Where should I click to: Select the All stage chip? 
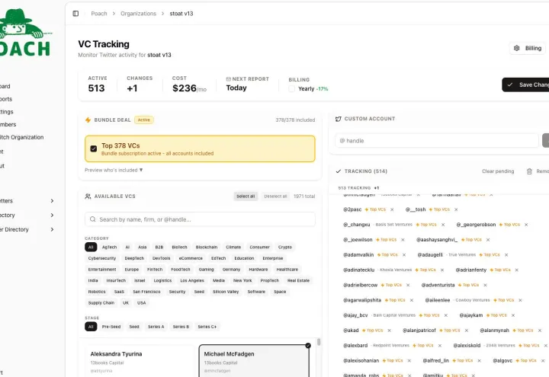pos(91,327)
